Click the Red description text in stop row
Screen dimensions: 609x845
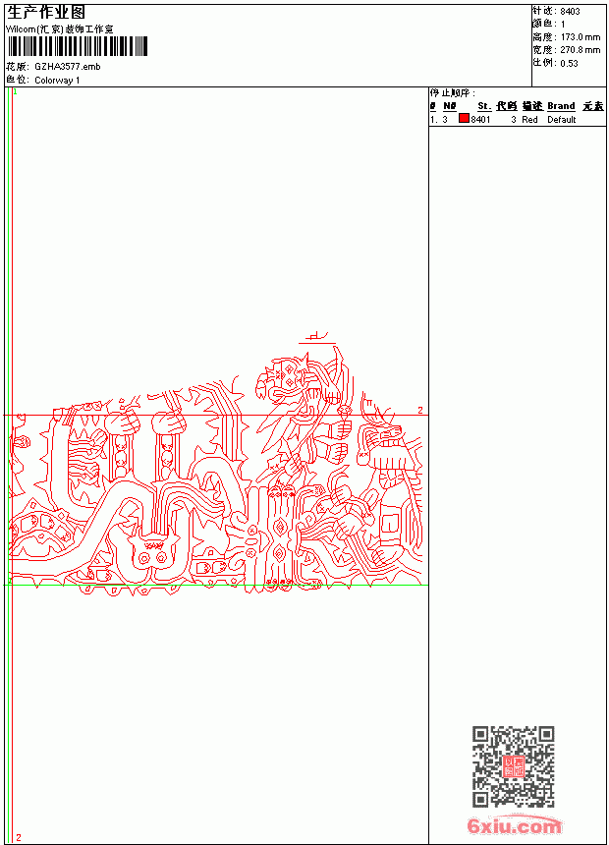point(529,120)
